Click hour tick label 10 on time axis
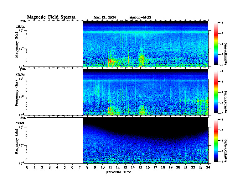Screen dimensions: 248x192 tap(103, 168)
